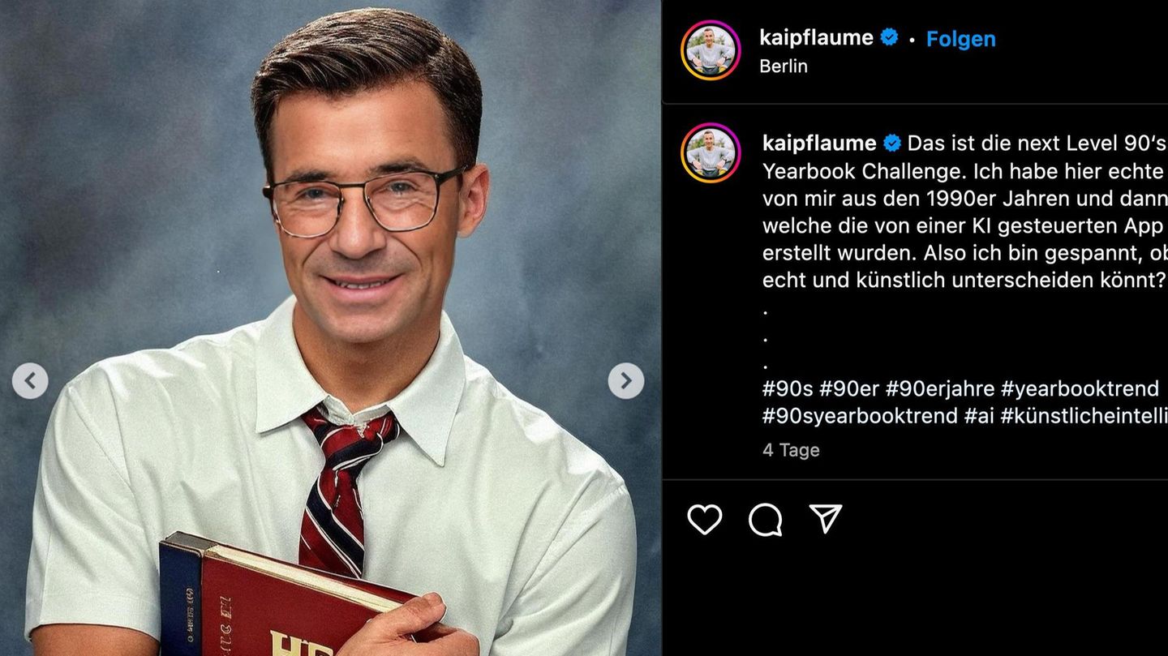Click the blue verified badge next to kaipflaume

889,36
